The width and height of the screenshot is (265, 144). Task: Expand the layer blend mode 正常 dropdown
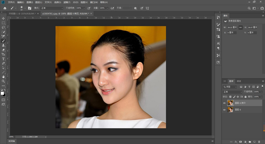(232, 92)
